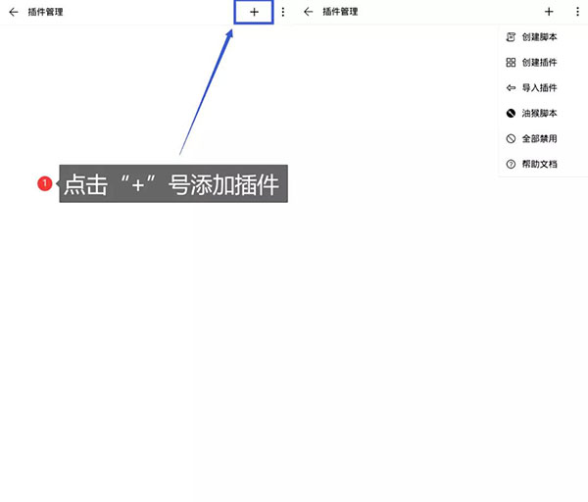Click plus icon in right panel header
The image size is (588, 502).
tap(549, 12)
